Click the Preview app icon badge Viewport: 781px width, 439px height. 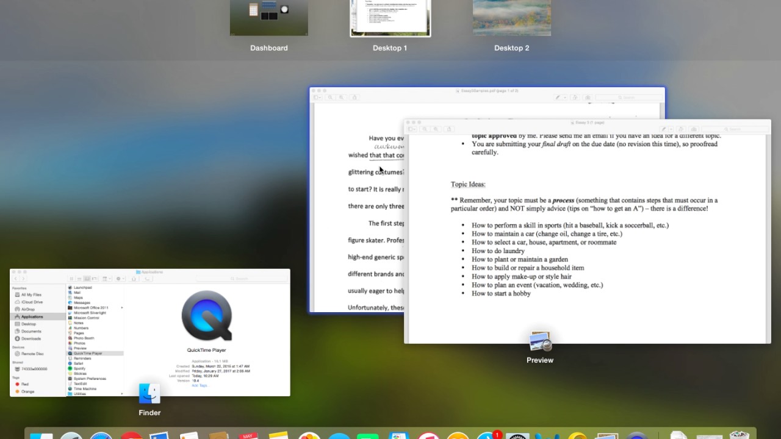pos(540,342)
